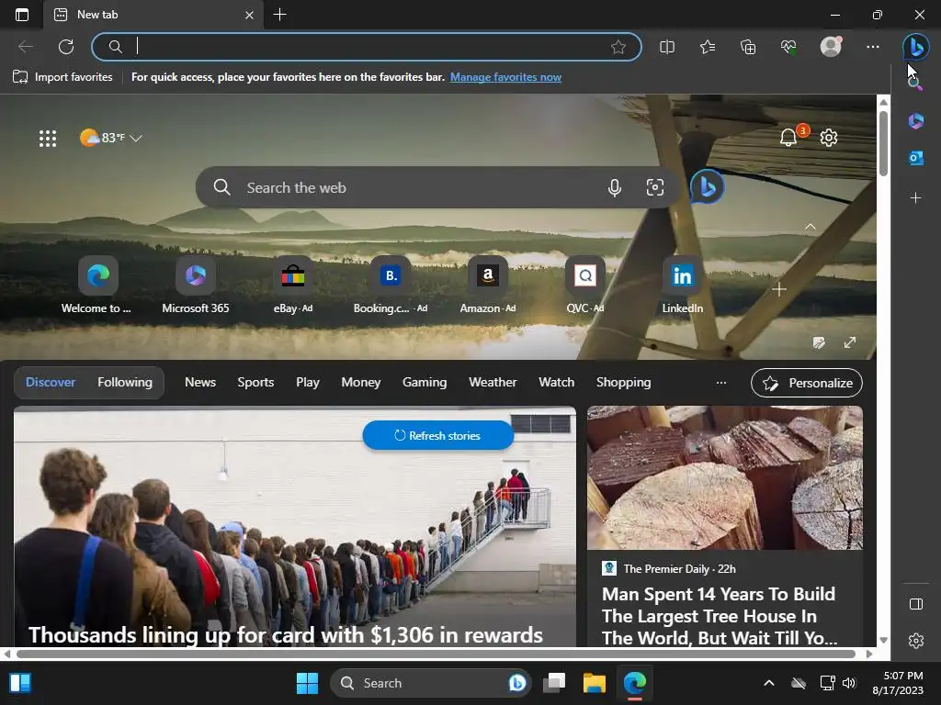The height and width of the screenshot is (705, 941).
Task: Add a sidebar app with plus
Action: (916, 197)
